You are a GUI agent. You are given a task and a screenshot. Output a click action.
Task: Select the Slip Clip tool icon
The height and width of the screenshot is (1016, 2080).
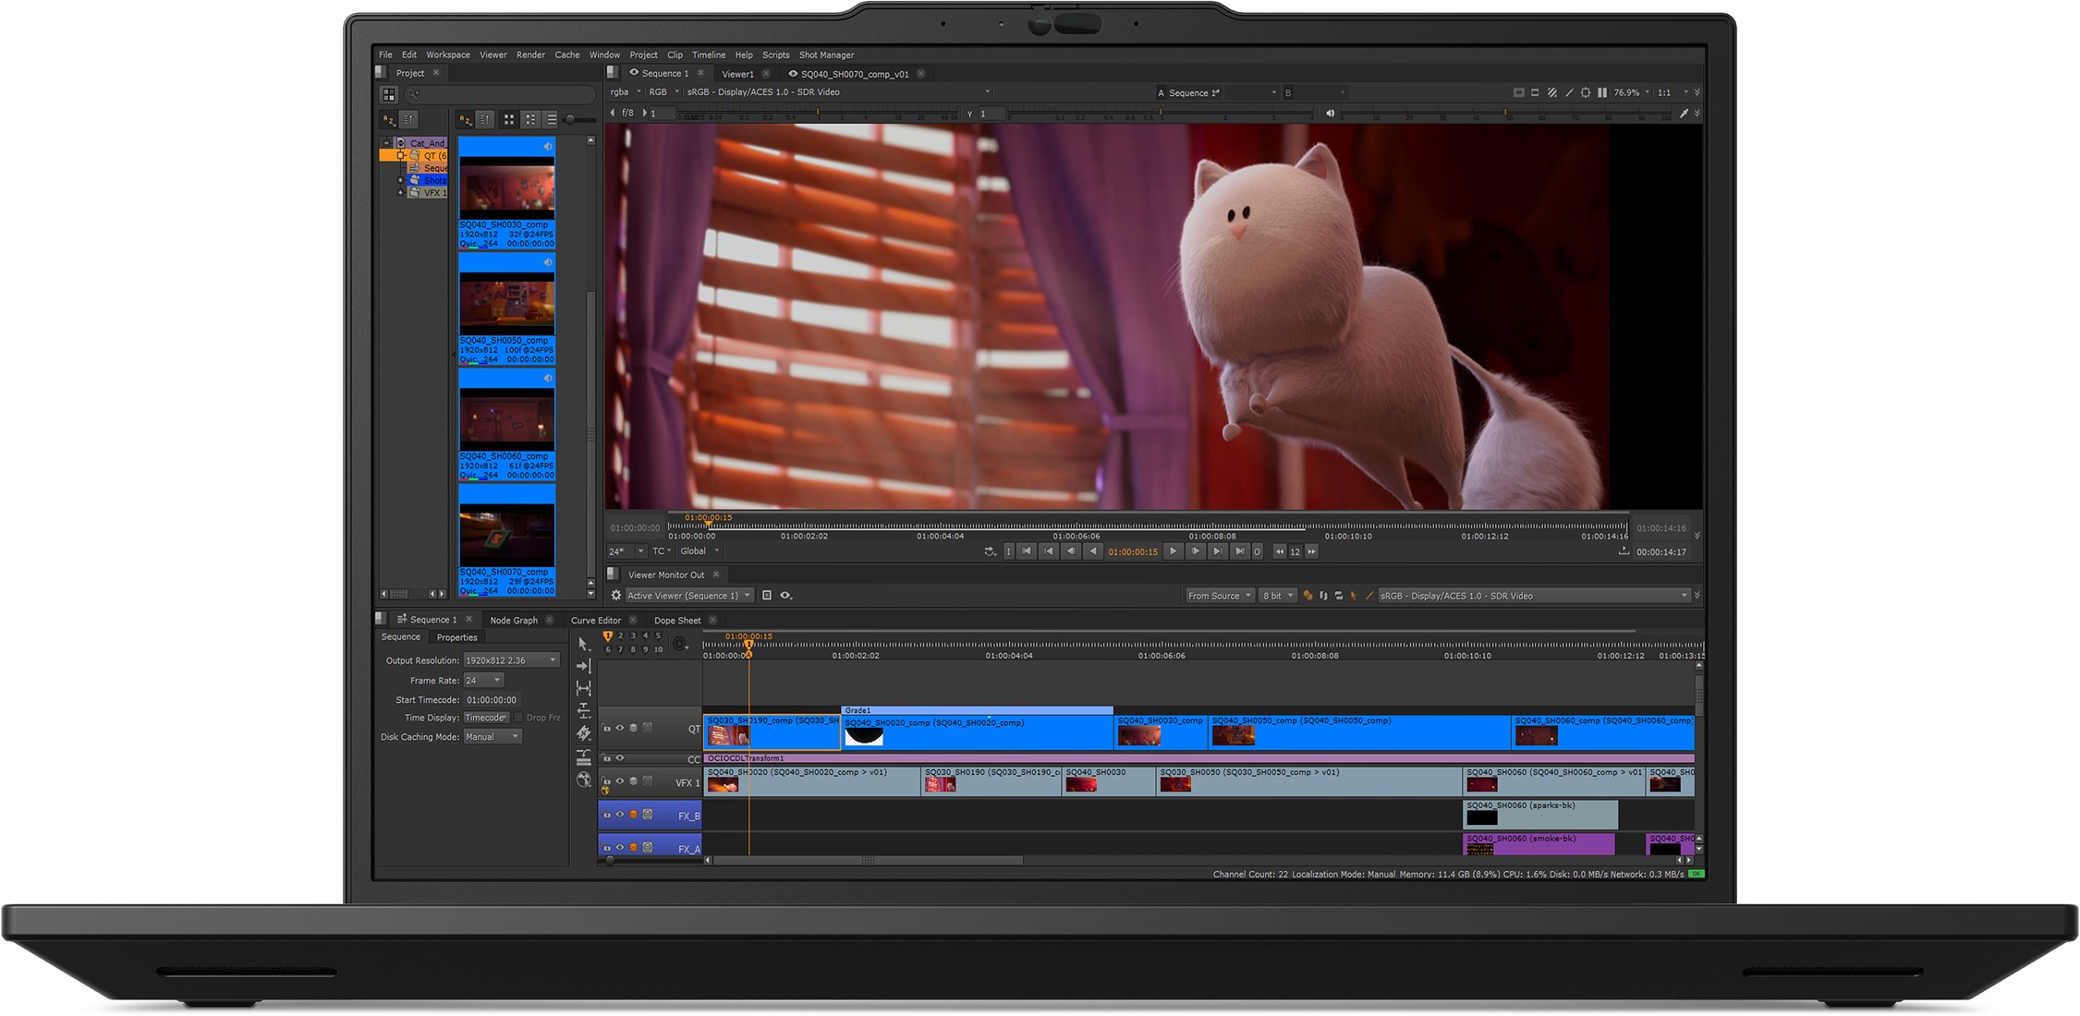coord(584,688)
